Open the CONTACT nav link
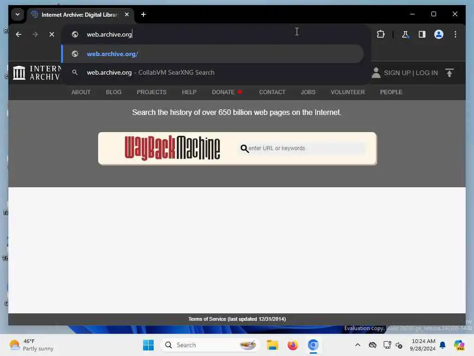Image resolution: width=474 pixels, height=356 pixels. 272,92
